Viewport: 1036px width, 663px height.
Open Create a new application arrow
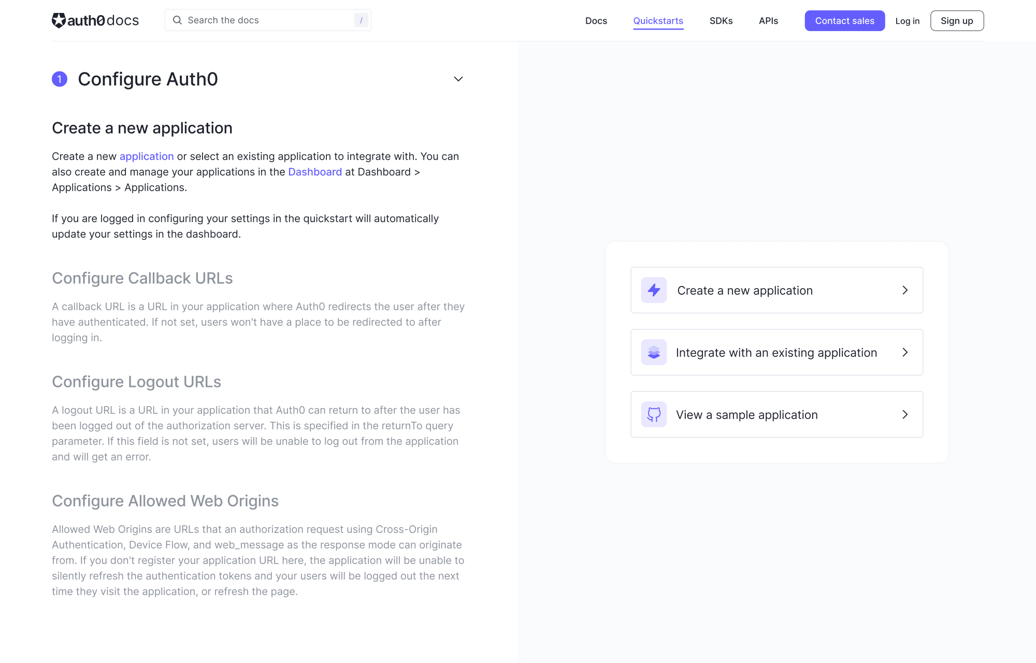(905, 290)
